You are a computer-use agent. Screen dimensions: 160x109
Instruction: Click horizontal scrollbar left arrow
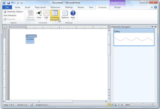coord(4,102)
